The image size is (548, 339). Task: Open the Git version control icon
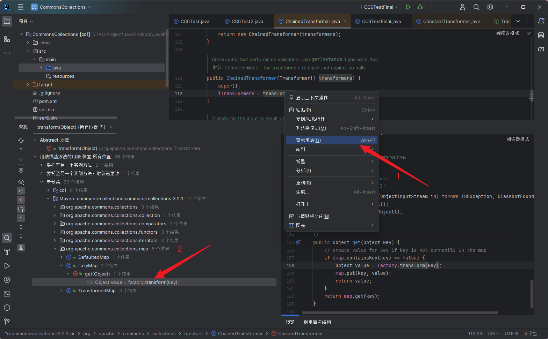[7, 321]
